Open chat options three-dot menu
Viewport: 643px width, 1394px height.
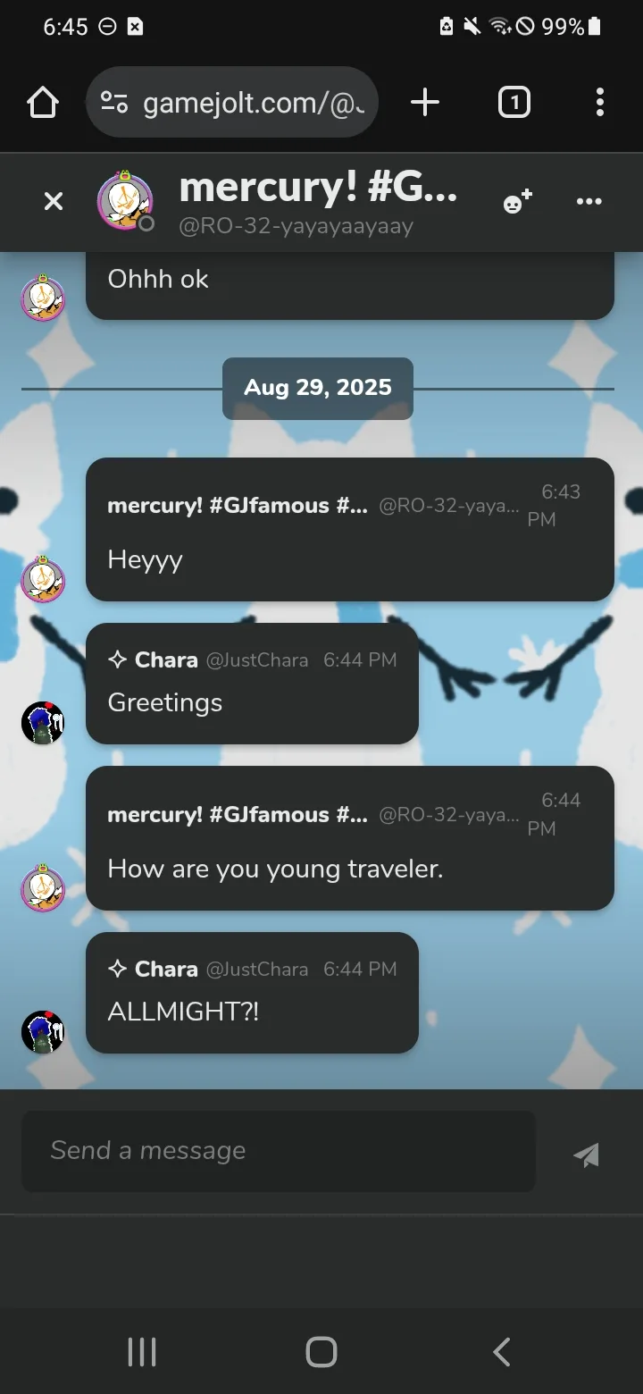pos(589,202)
